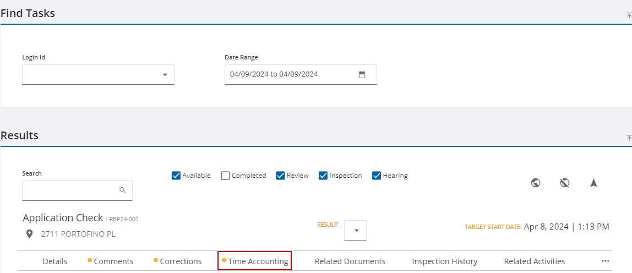
Task: Open the Corrections tab
Action: pos(180,261)
